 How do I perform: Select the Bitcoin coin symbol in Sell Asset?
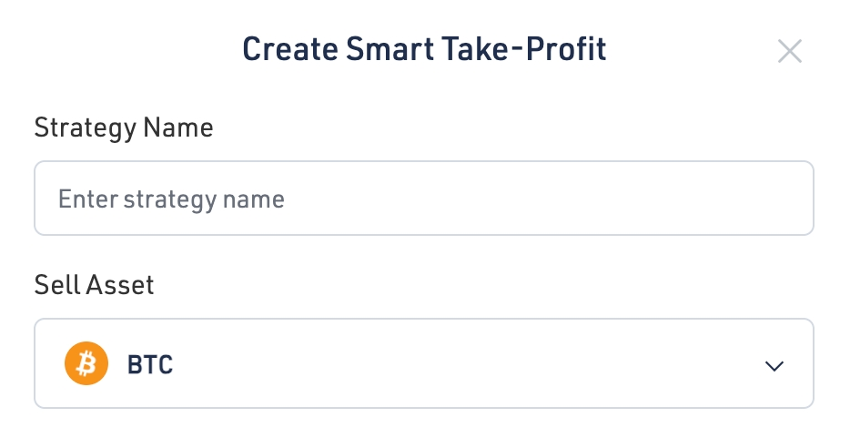click(x=86, y=365)
